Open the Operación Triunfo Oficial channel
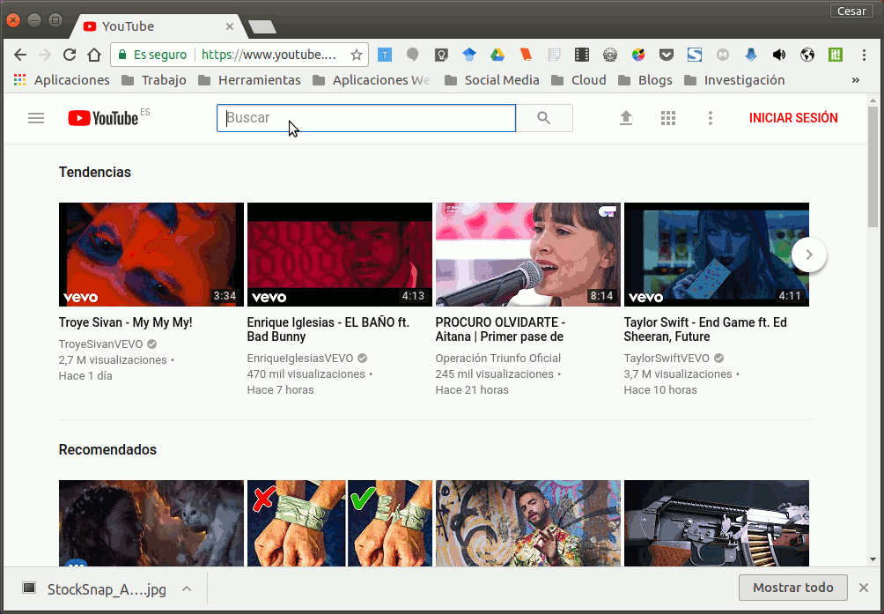This screenshot has height=614, width=884. pyautogui.click(x=497, y=358)
